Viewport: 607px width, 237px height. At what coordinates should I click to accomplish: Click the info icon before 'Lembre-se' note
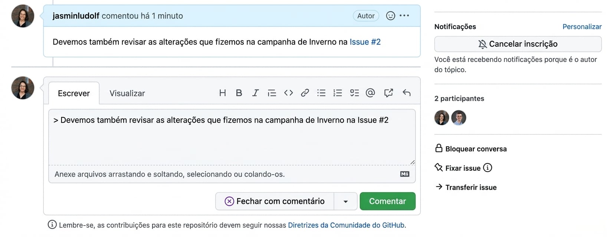click(x=52, y=224)
